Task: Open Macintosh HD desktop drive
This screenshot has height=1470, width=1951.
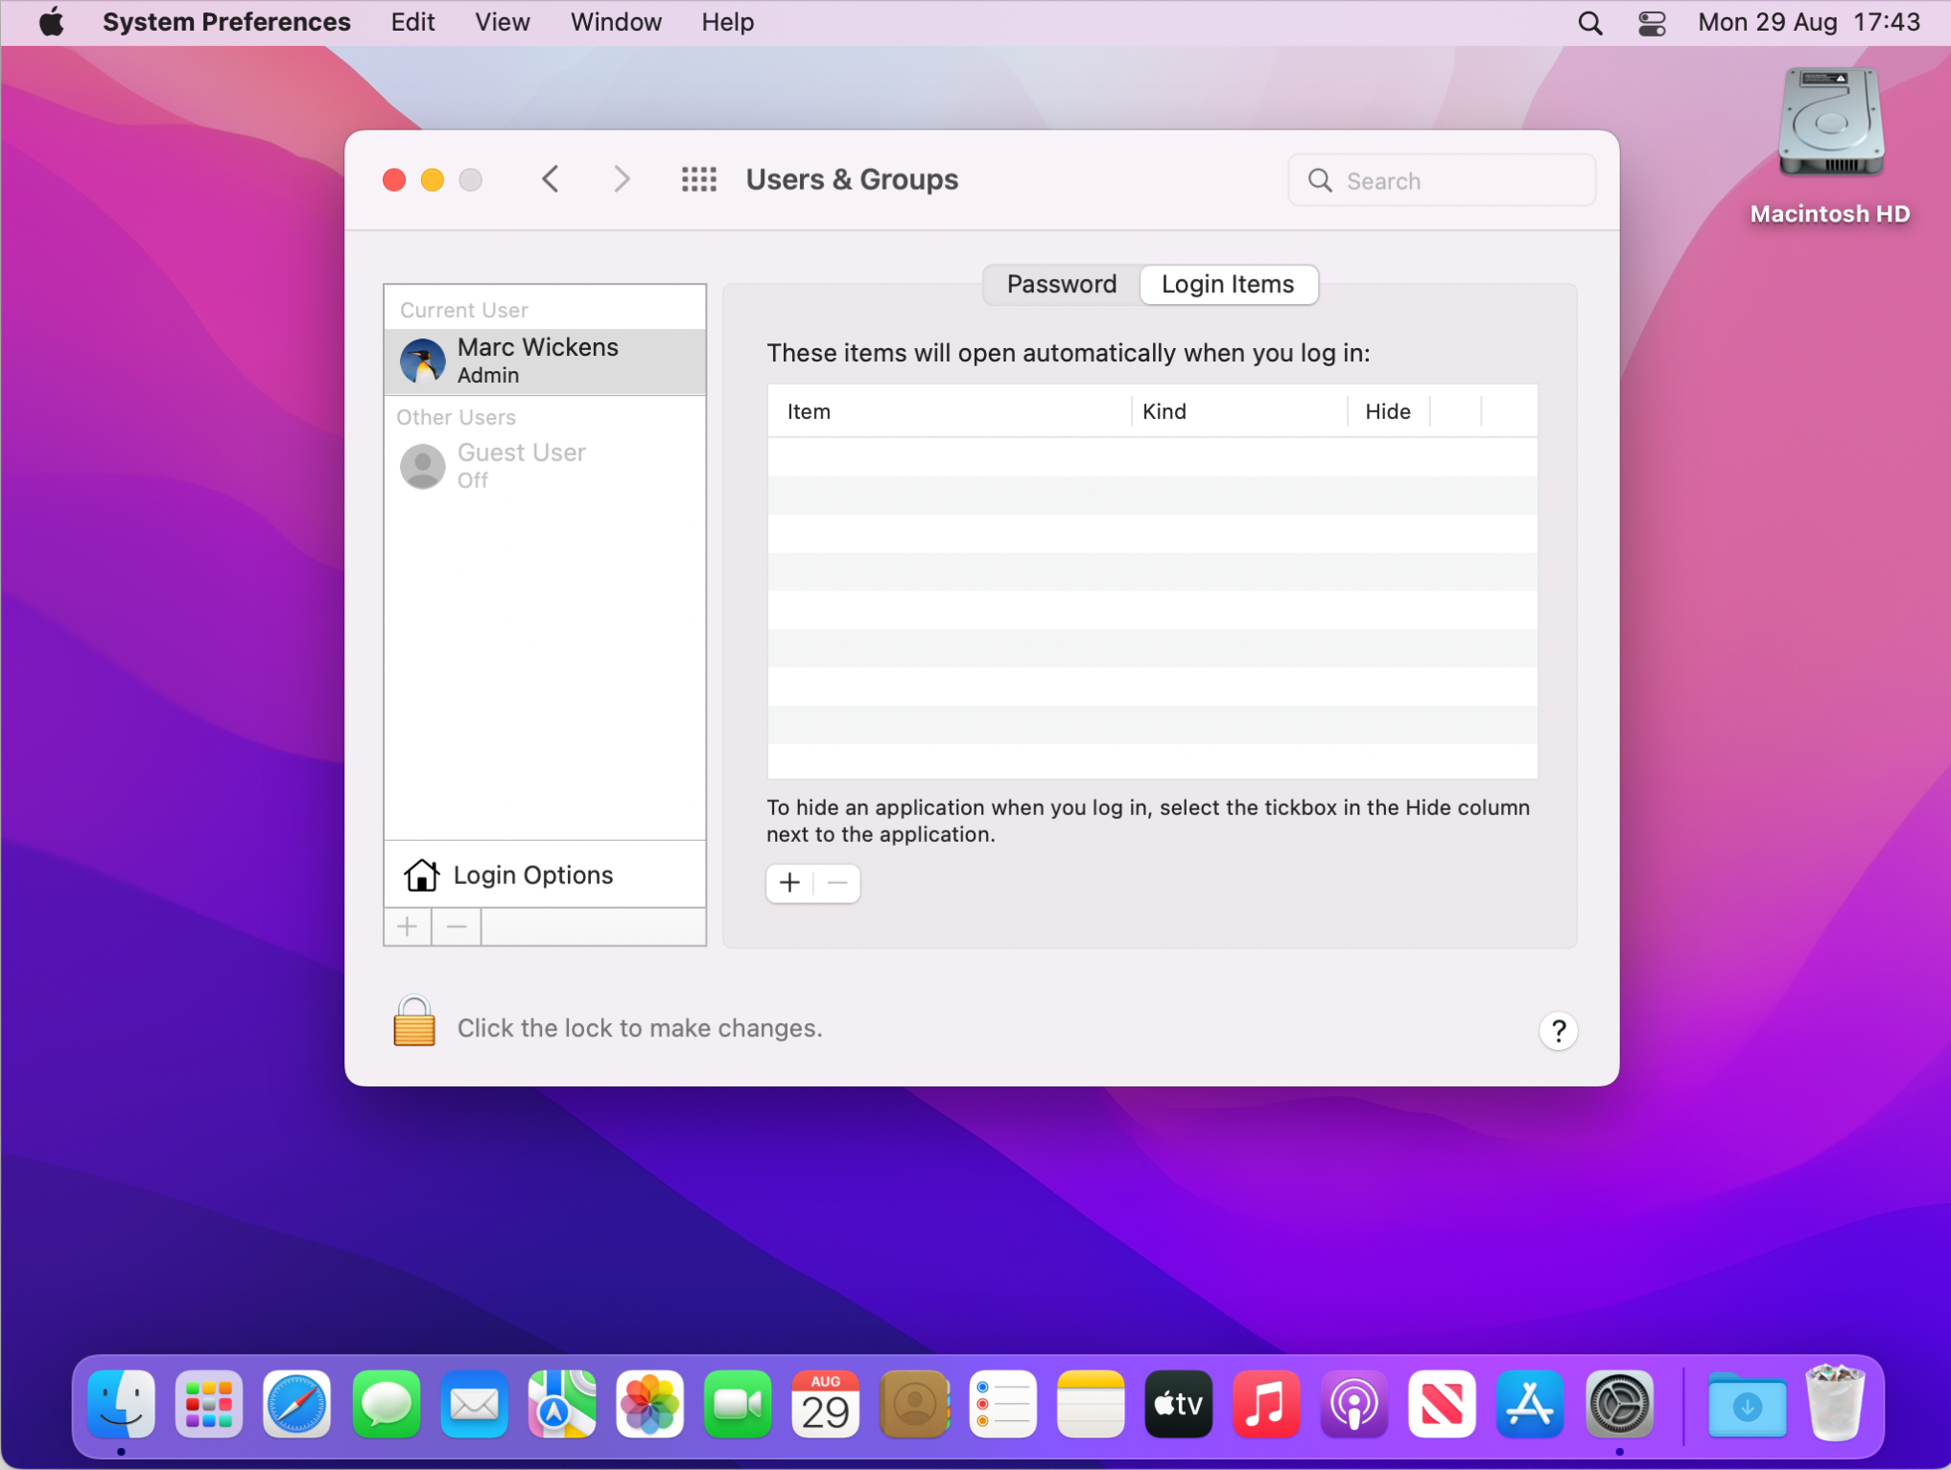Action: pos(1830,146)
